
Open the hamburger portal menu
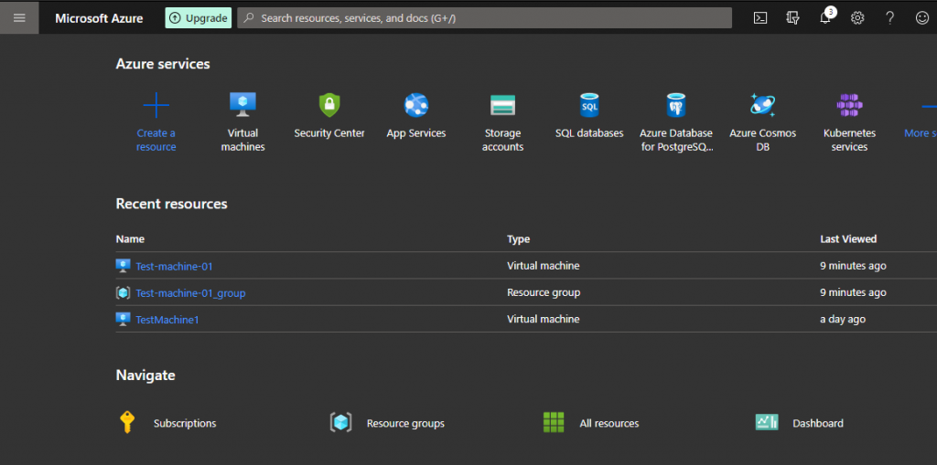[x=19, y=18]
